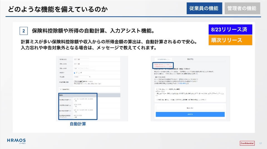The image size is (267, 149).
Task: Click the HRMOS logo
Action: 16,141
